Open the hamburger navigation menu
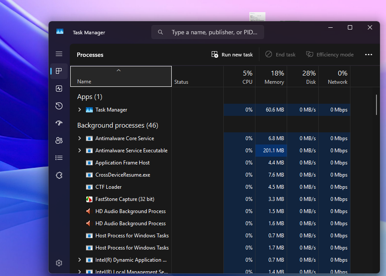Screen dimensions: 386x276 coord(59,54)
